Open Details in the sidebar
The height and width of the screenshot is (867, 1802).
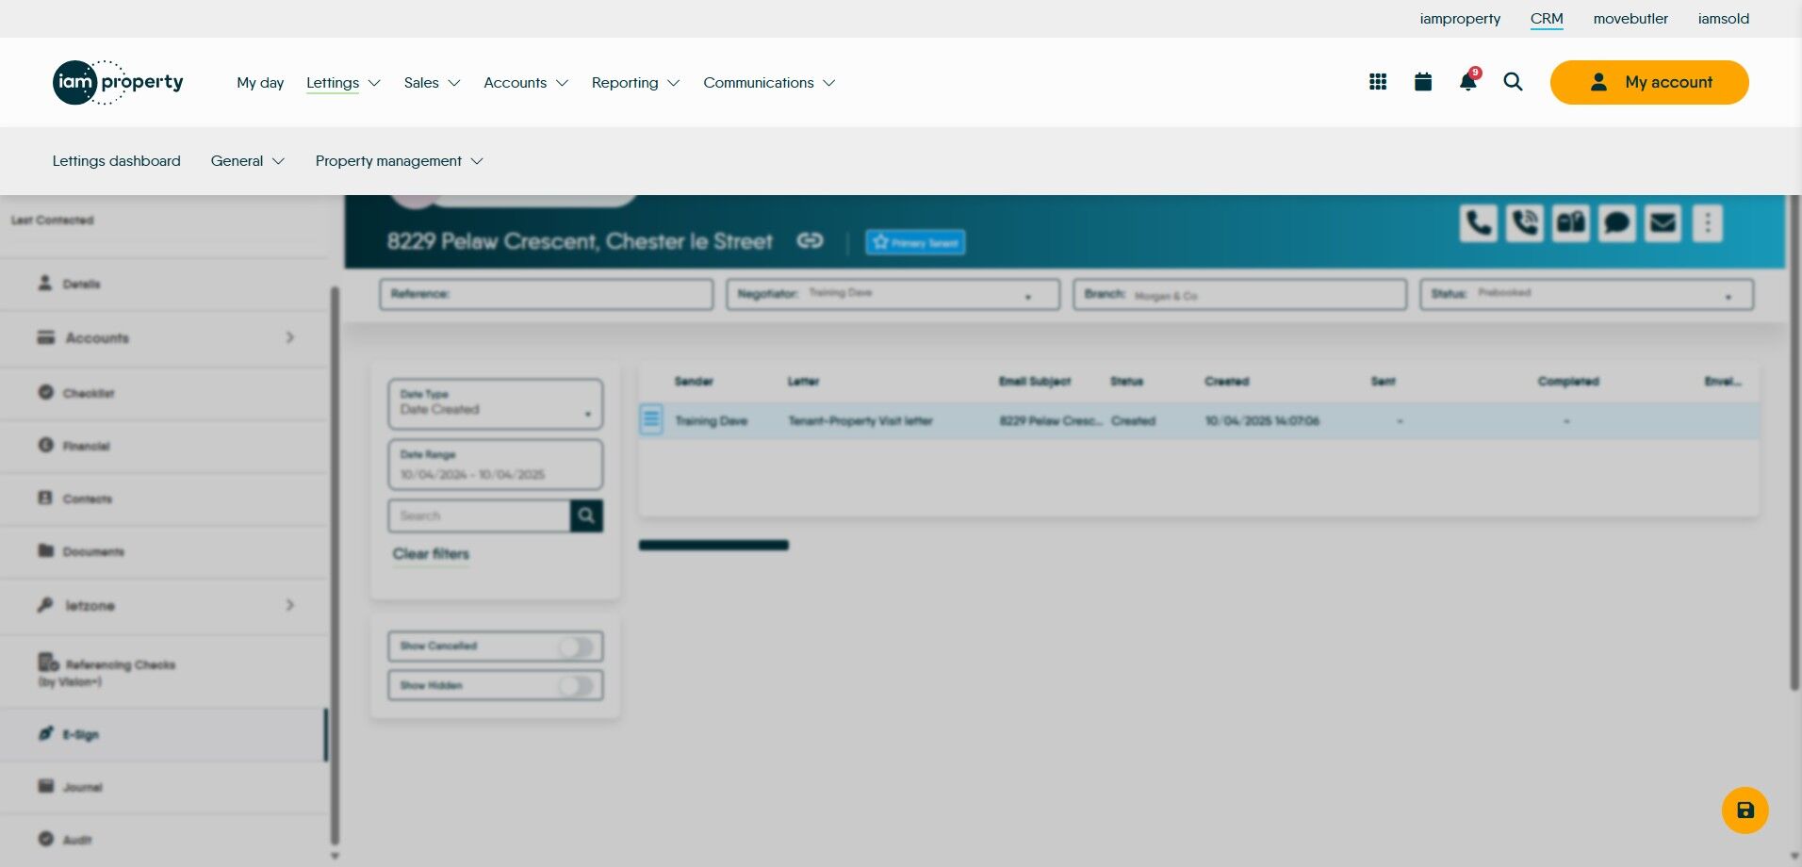pos(165,284)
